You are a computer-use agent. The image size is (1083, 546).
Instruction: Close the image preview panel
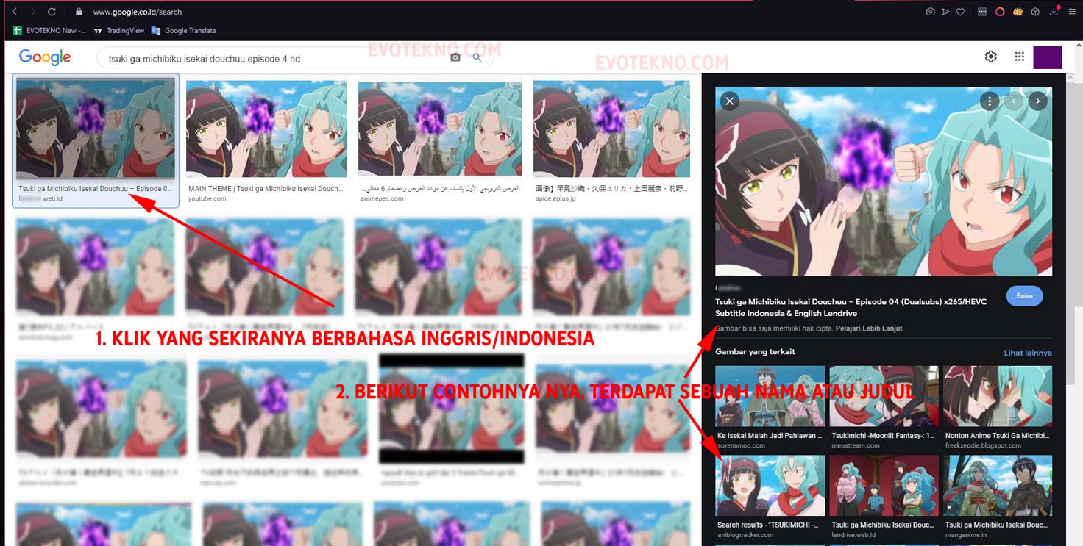click(729, 101)
